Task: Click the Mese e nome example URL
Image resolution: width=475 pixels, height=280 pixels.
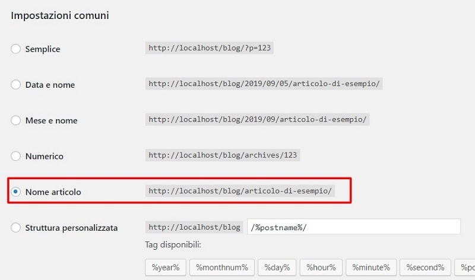Action: [x=258, y=120]
